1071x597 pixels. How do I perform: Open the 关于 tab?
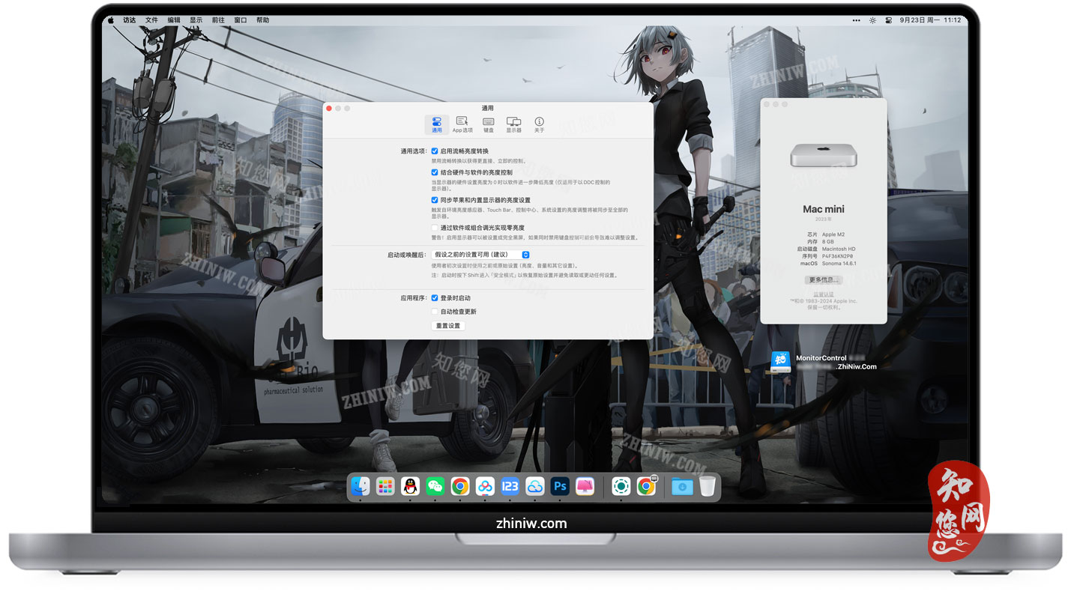tap(539, 124)
